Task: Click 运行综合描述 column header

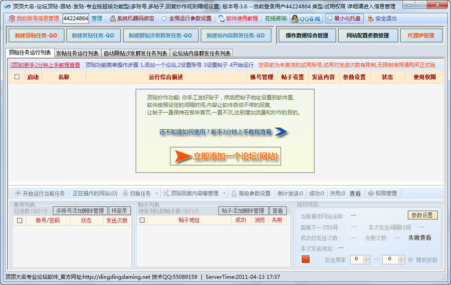Action: click(x=166, y=77)
